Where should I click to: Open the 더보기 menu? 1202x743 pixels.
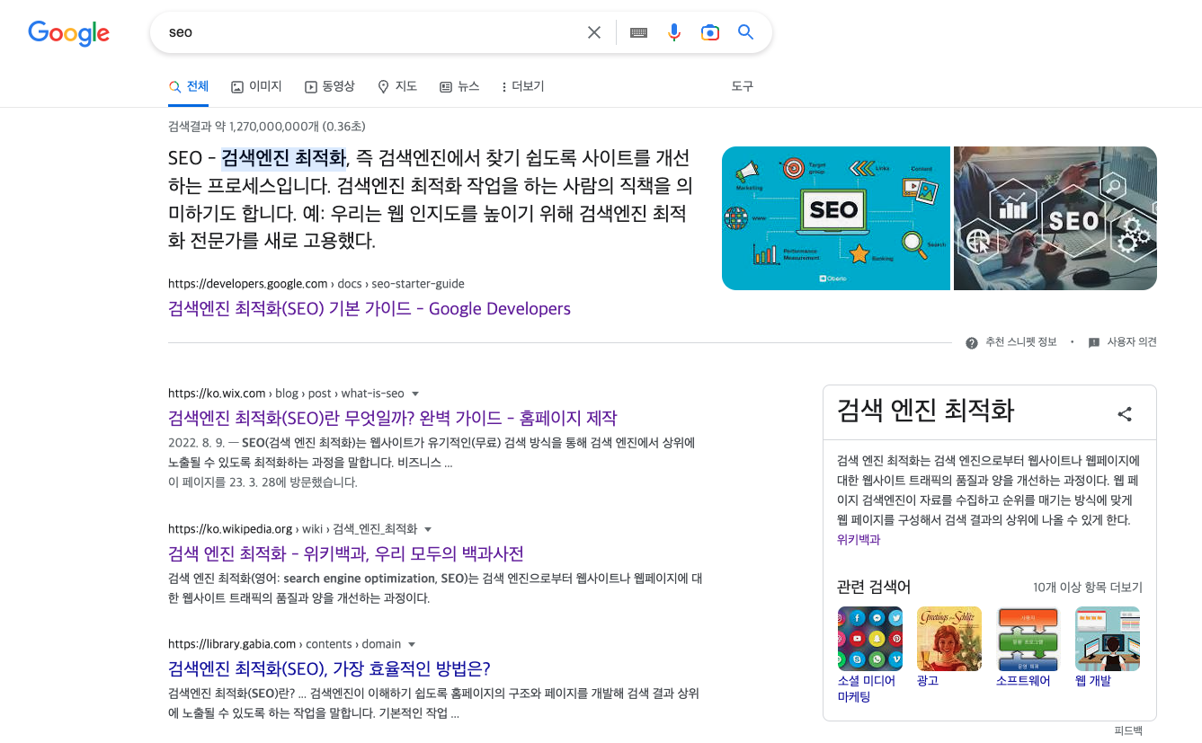click(522, 86)
